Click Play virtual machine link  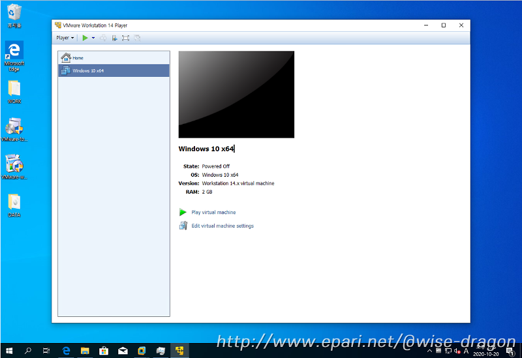pos(213,213)
